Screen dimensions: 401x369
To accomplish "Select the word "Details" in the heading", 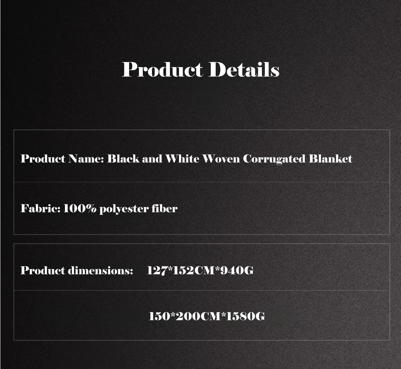I will point(244,69).
